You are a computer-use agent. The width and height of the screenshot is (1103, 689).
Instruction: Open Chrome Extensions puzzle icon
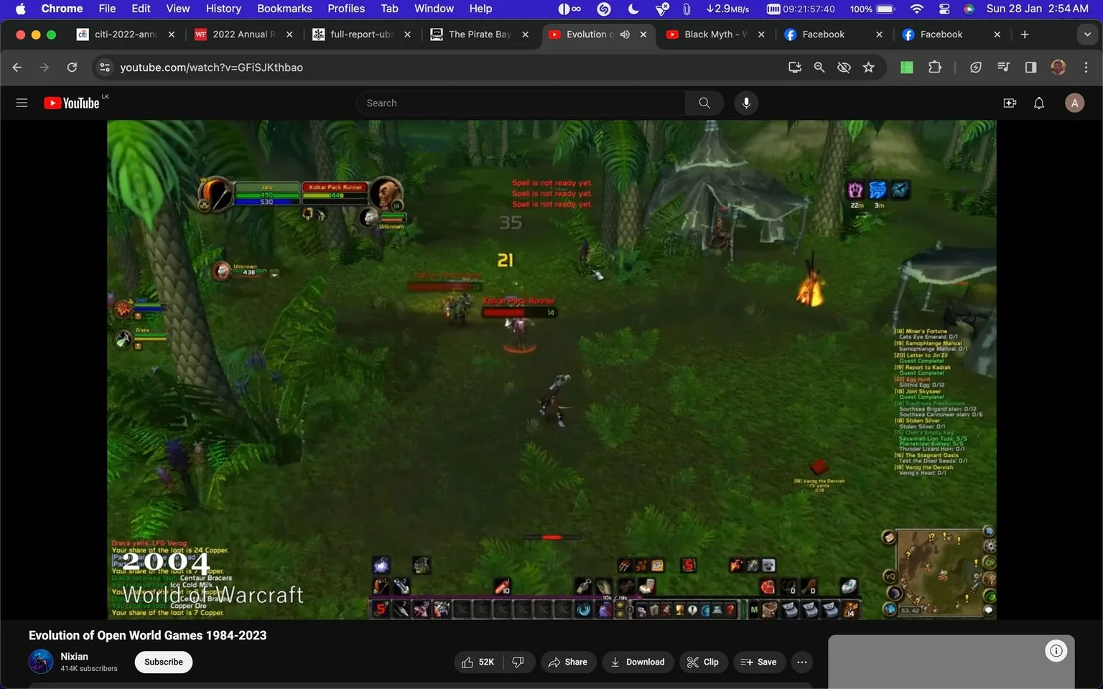point(934,67)
